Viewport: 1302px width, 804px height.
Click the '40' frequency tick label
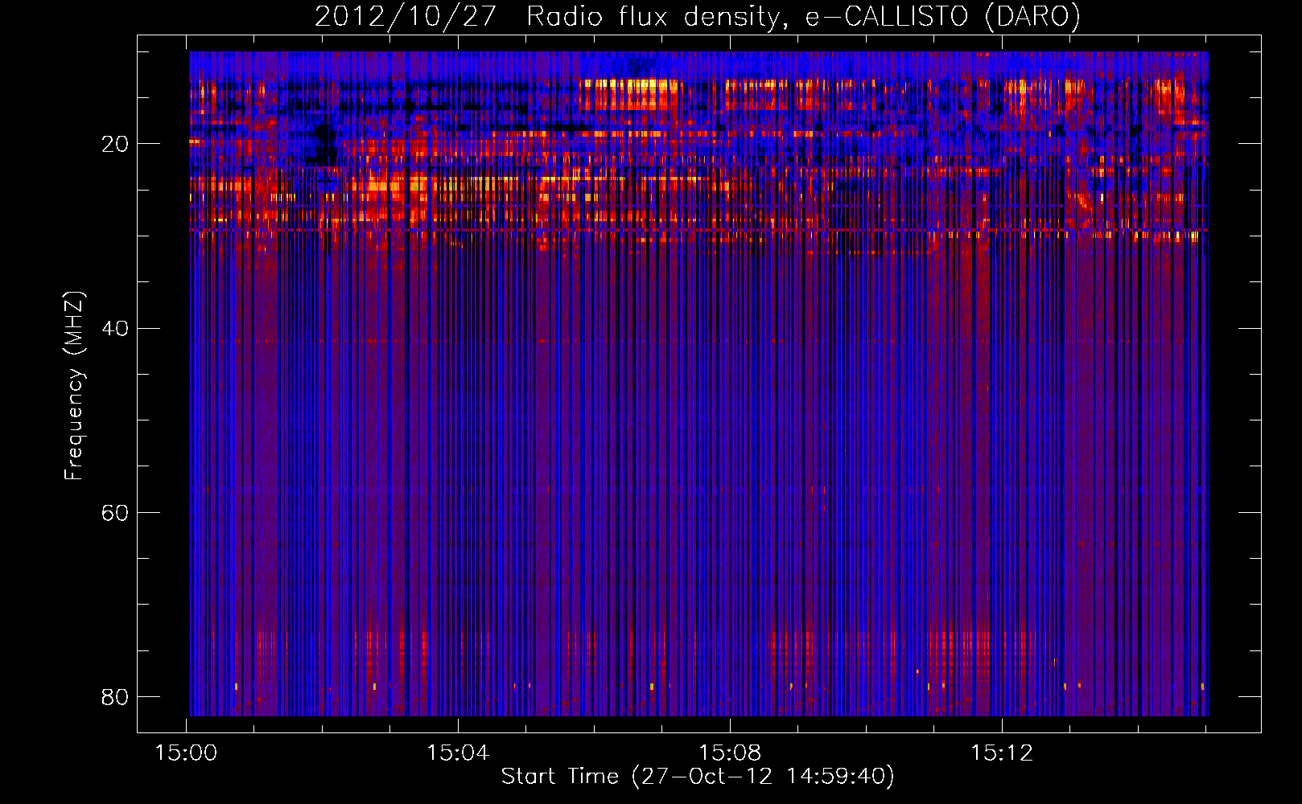115,328
